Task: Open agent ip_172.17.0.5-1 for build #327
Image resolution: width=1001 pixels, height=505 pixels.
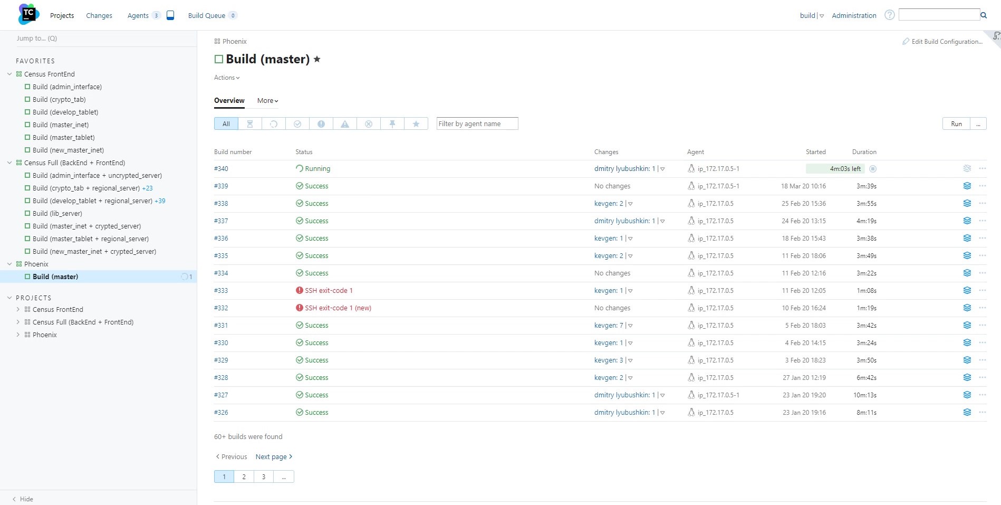Action: pos(718,395)
